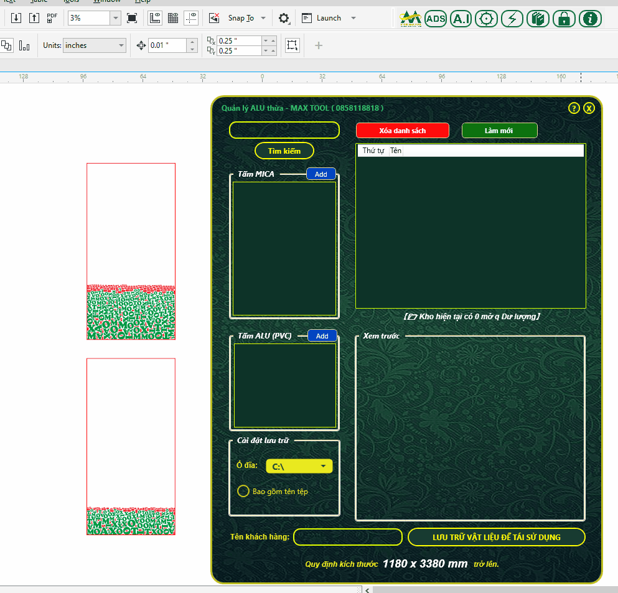This screenshot has height=593, width=618.
Task: Click the help question mark in dialog
Action: (574, 108)
